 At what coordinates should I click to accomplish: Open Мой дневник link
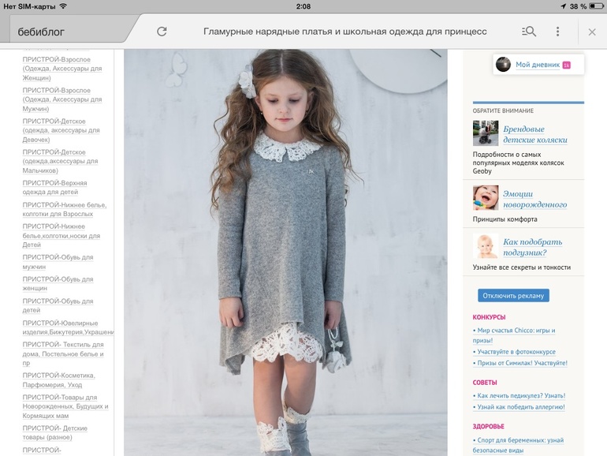(x=538, y=65)
